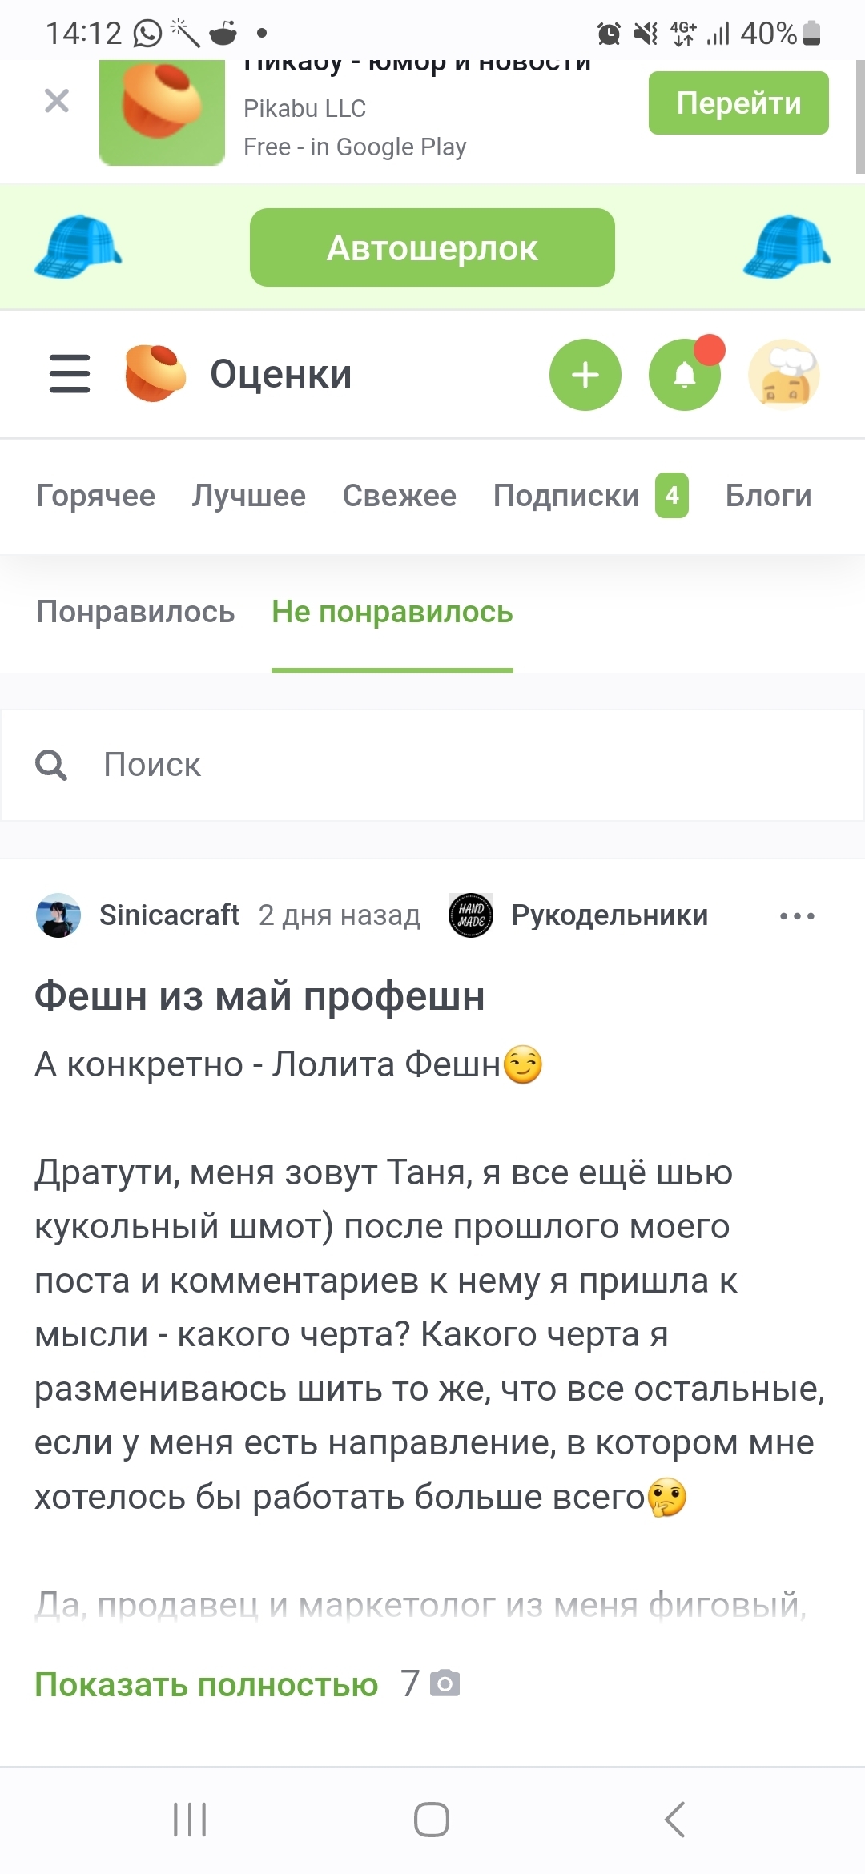This screenshot has width=865, height=1874.
Task: Switch to the Лучшее tab
Action: (x=249, y=496)
